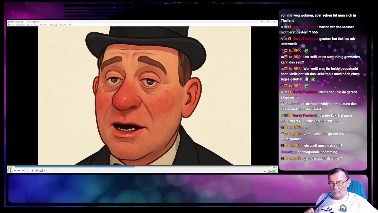Image resolution: width=378 pixels, height=213 pixels.
Task: Click username Sneaky_s in chat
Action: coord(289,152)
